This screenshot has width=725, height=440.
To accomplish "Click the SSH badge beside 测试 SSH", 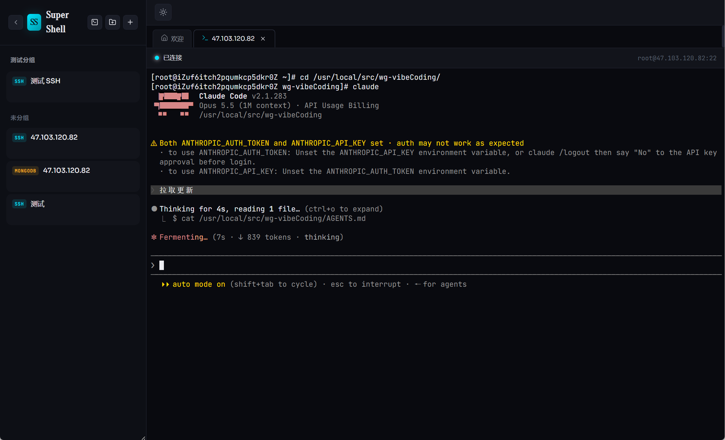I will (x=19, y=81).
